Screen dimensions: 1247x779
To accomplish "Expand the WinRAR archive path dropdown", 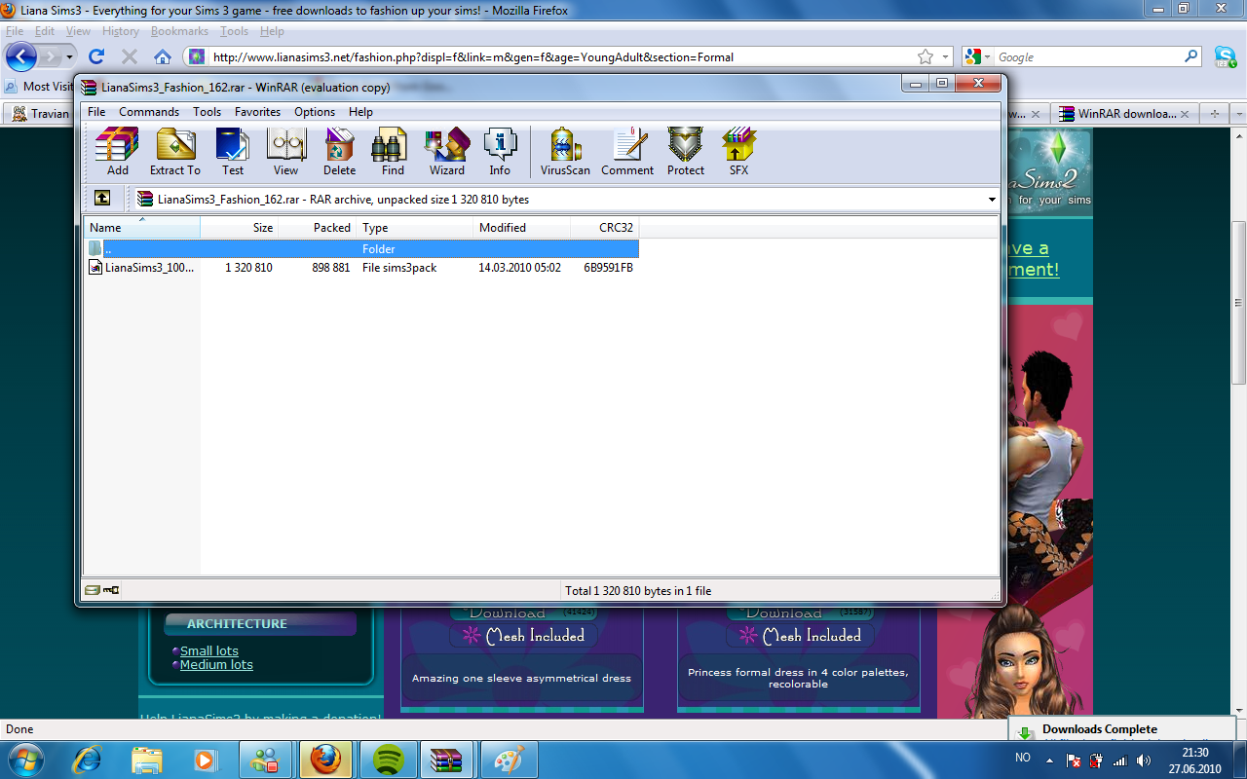I will click(992, 200).
